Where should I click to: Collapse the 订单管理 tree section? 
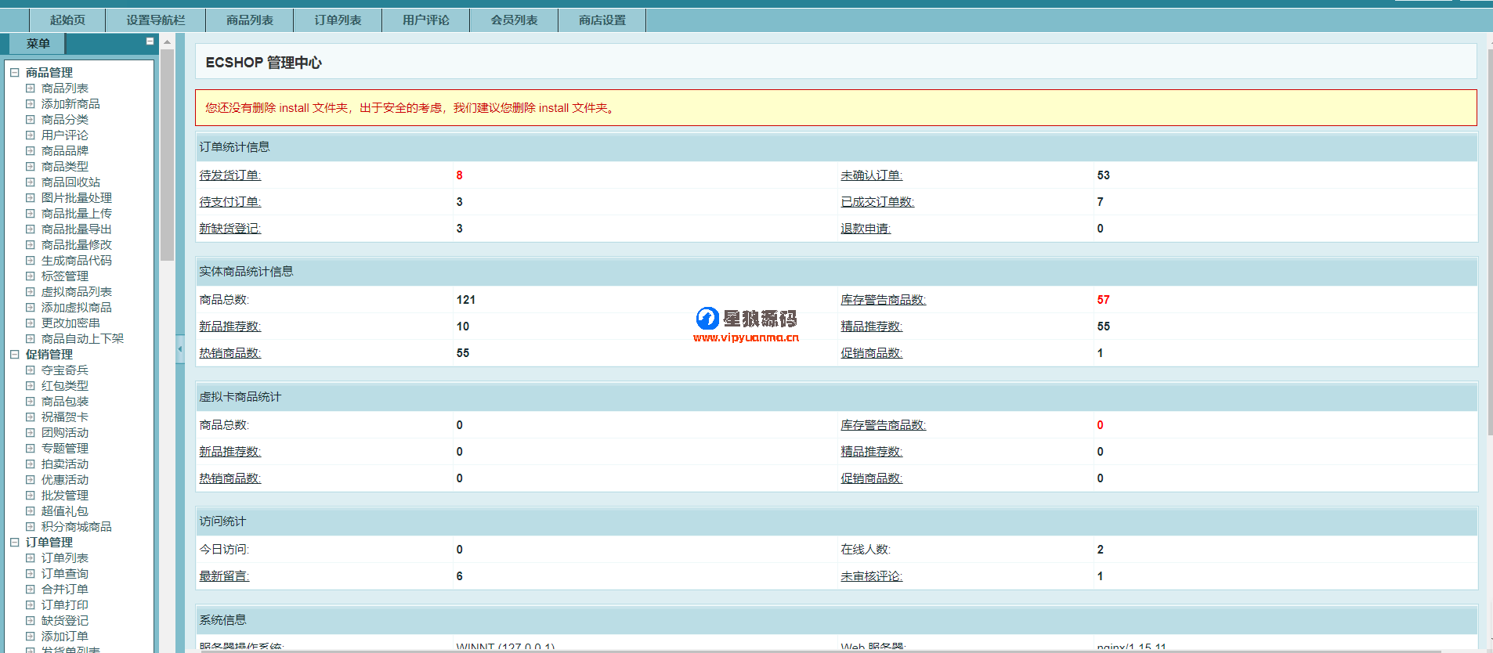click(15, 542)
